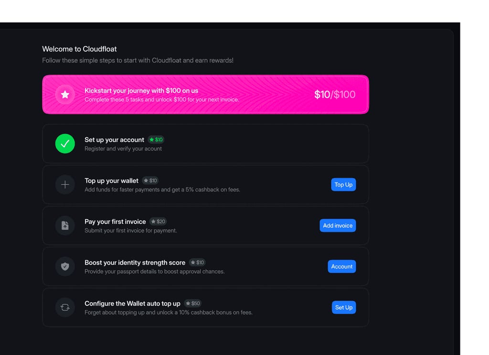Click the $10 badge next to Top up your wallet
489x355 pixels.
pos(150,181)
